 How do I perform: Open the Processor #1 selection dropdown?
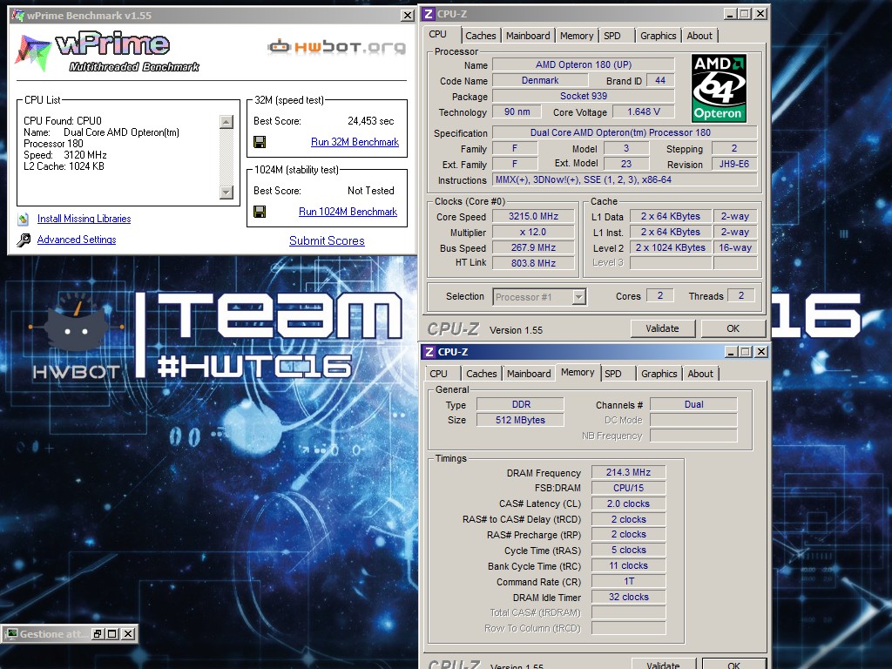point(578,297)
